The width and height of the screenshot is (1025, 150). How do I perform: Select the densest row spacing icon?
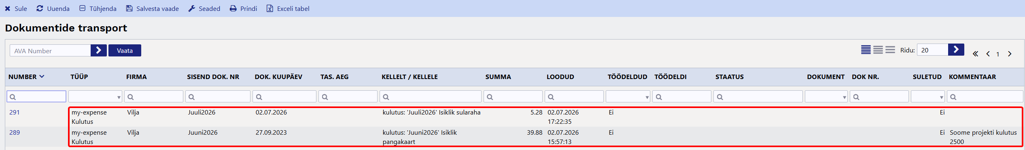866,50
